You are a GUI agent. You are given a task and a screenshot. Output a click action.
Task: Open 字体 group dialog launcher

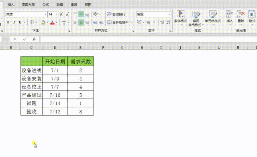[69, 31]
